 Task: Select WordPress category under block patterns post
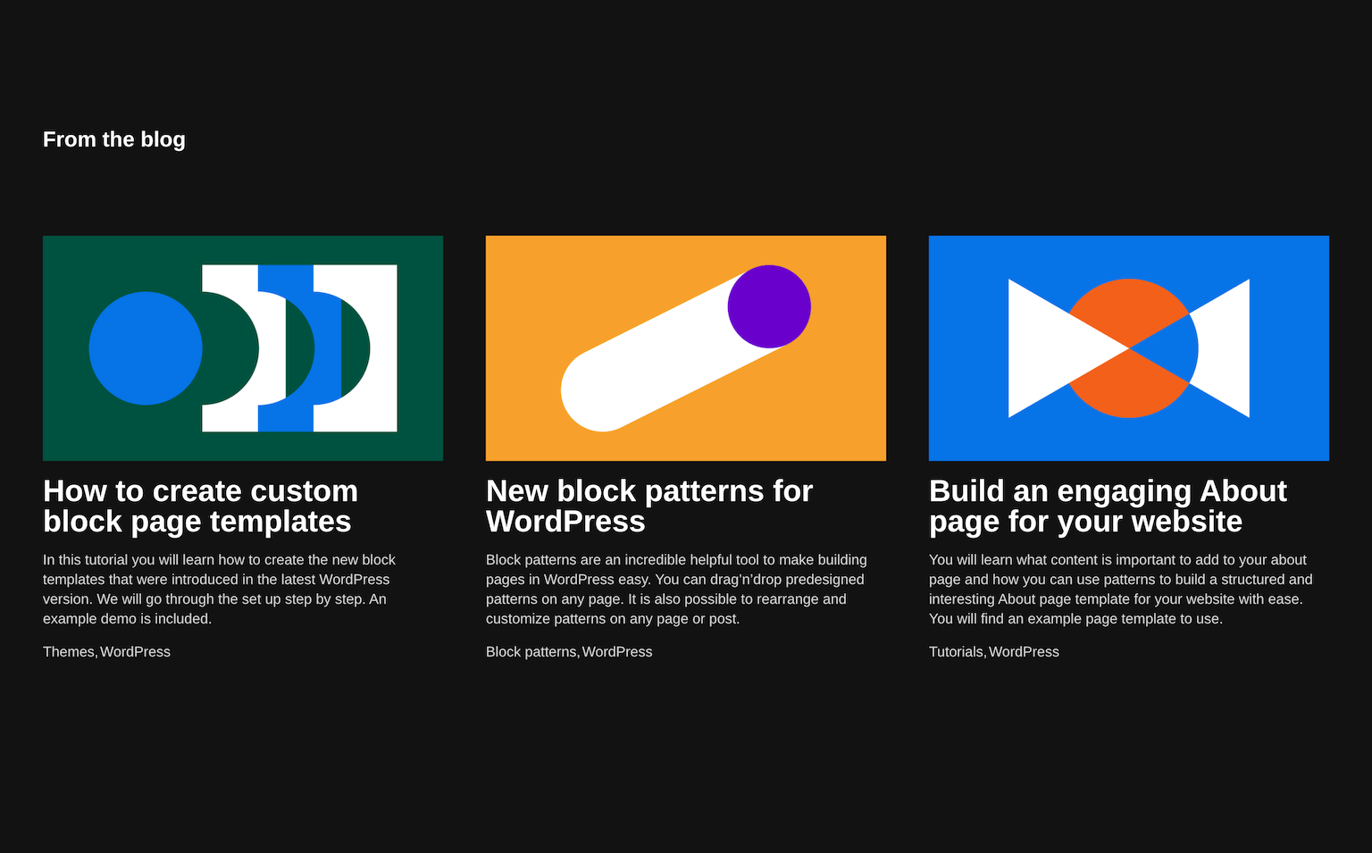coord(617,652)
